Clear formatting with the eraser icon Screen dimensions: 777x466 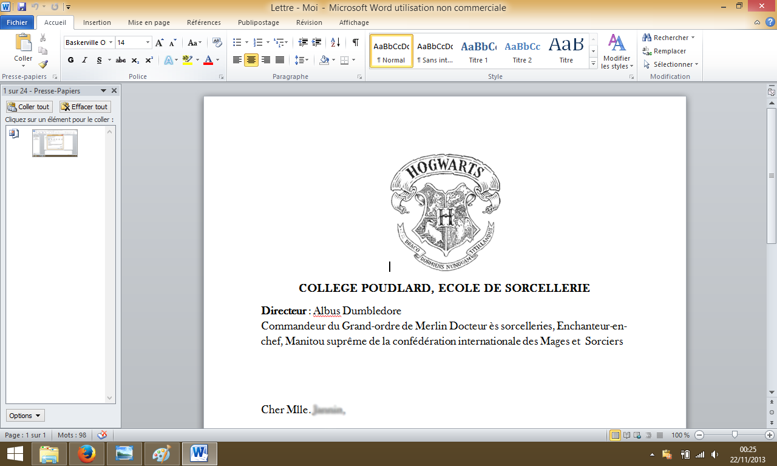217,42
